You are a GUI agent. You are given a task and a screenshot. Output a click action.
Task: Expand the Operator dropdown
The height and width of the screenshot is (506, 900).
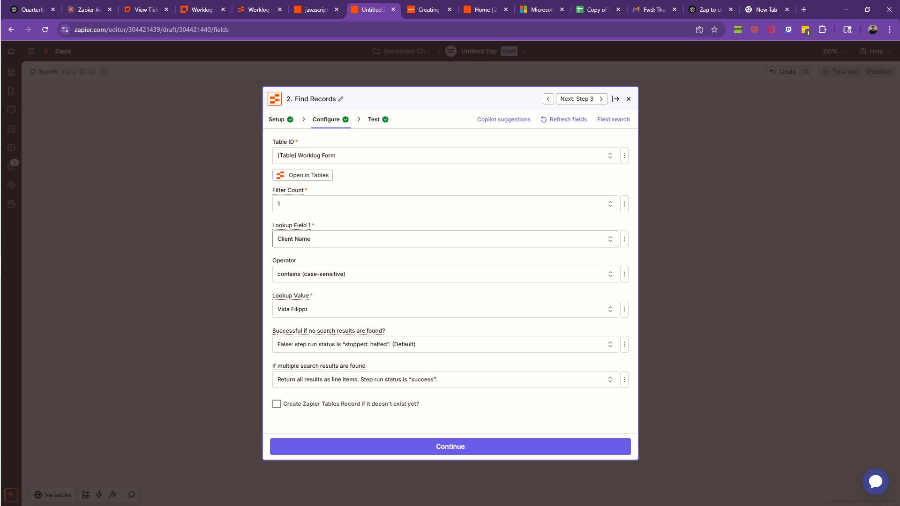(x=445, y=274)
